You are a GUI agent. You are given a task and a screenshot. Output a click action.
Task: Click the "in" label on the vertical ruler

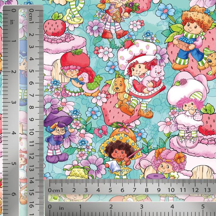[12, 22]
